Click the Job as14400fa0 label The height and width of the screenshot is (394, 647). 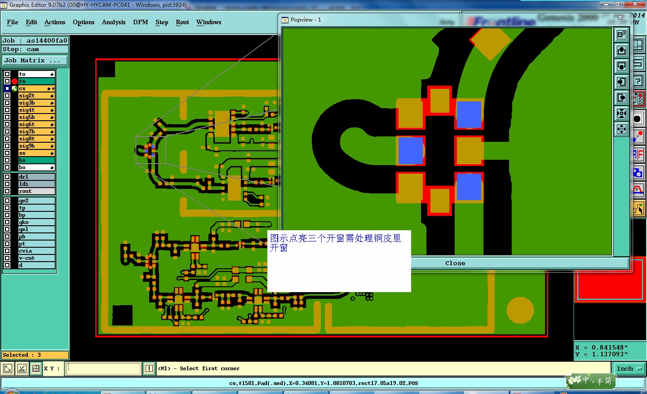(35, 40)
